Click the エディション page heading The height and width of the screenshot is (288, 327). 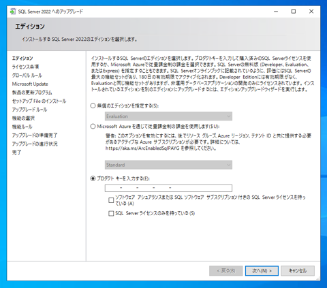coord(30,27)
